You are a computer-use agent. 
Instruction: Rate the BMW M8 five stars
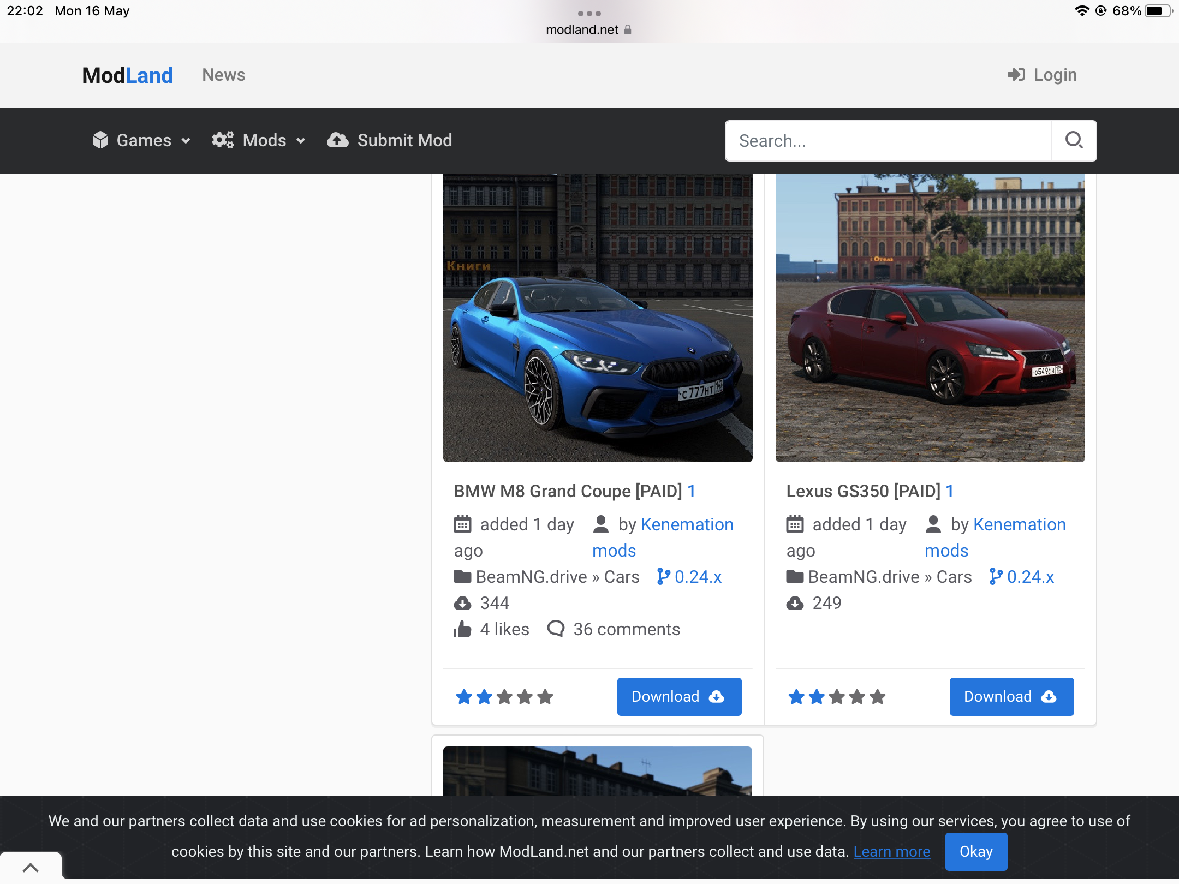tap(545, 697)
